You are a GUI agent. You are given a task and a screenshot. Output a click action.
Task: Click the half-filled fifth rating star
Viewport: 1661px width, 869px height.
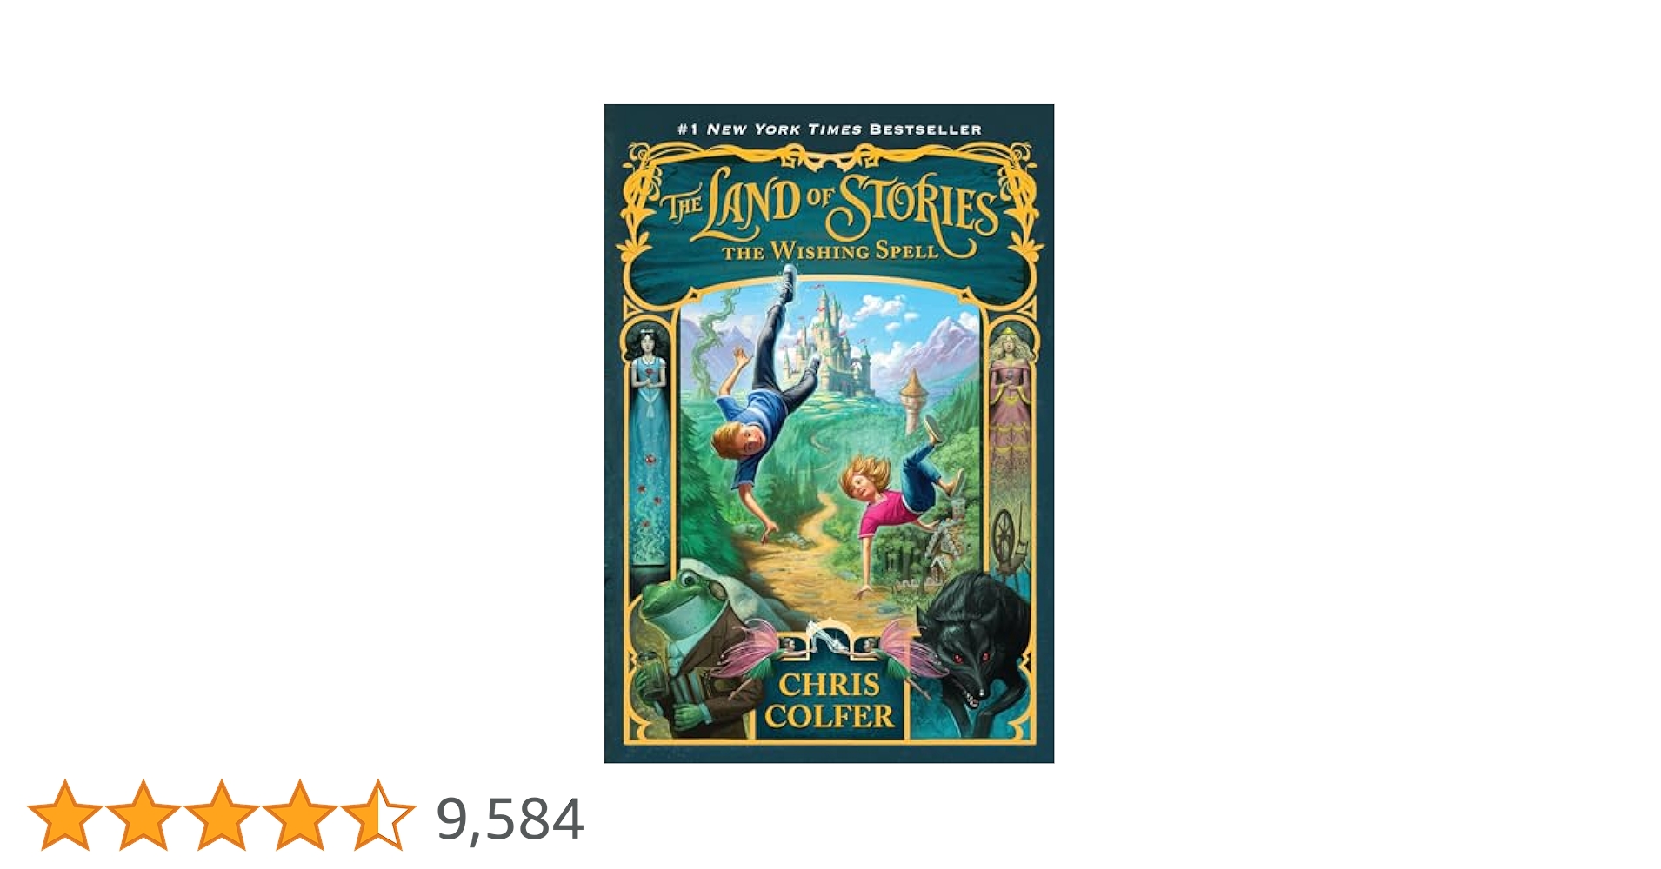click(378, 814)
